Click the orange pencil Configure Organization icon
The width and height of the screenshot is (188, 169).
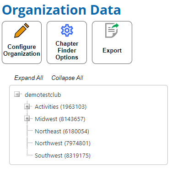coord(21,30)
